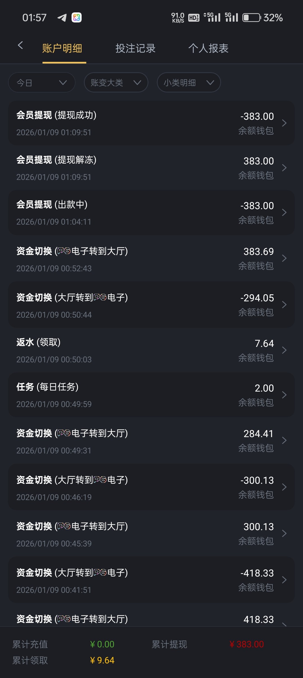
Task: Expand the 今日 date filter dropdown
Action: coord(42,83)
